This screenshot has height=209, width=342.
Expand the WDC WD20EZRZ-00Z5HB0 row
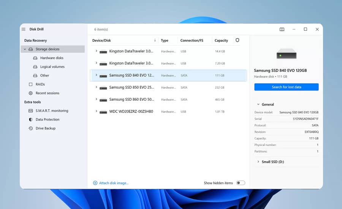[96, 111]
